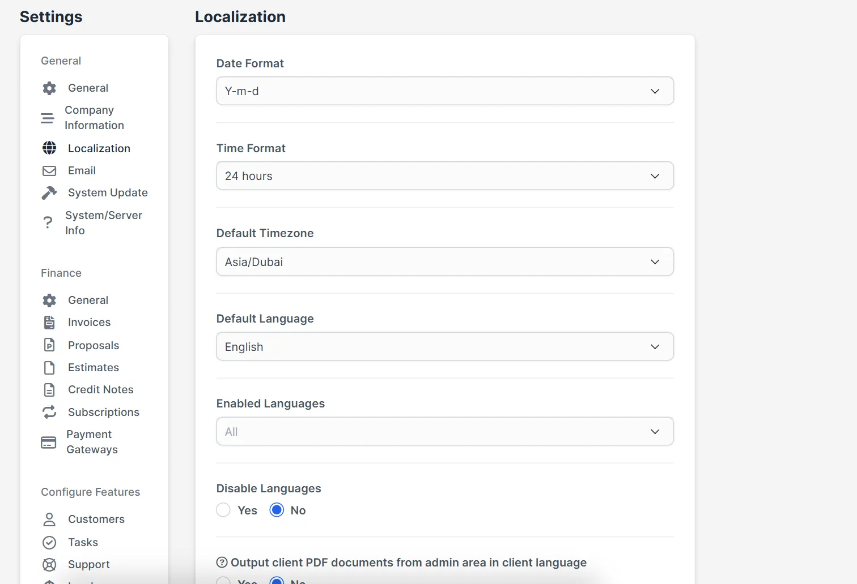Click the gear icon beside General under the Finance section
Screen dimensions: 857x584
click(x=49, y=300)
